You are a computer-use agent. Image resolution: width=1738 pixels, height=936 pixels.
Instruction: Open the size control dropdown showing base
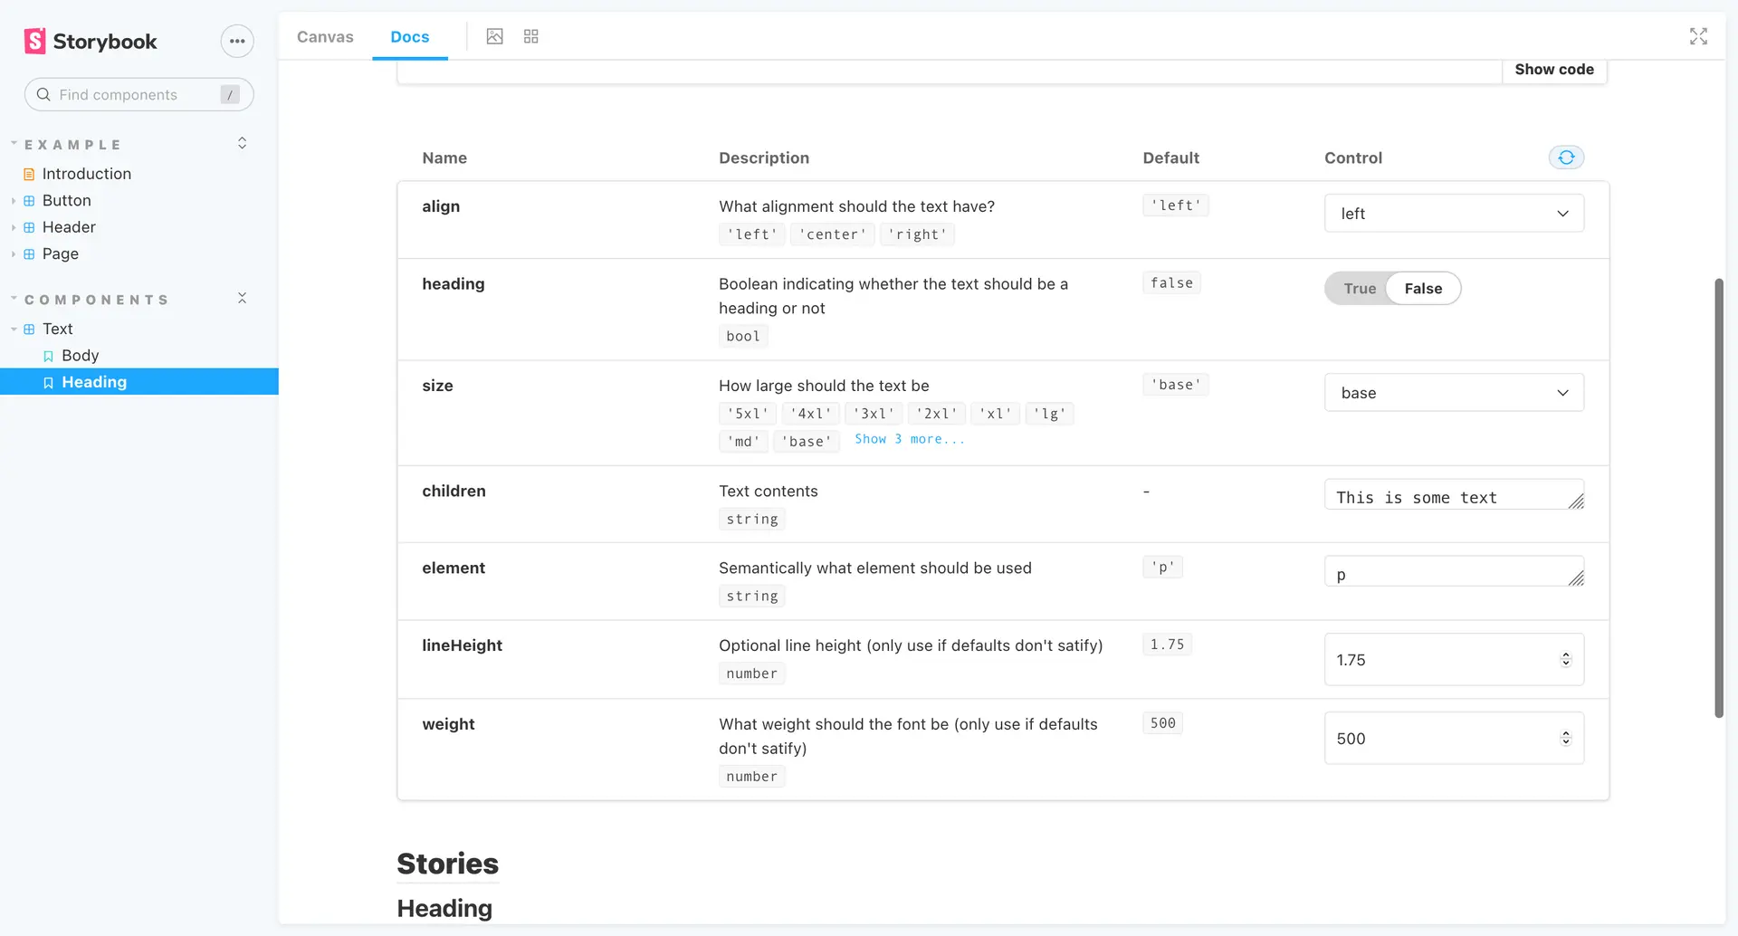pyautogui.click(x=1454, y=392)
